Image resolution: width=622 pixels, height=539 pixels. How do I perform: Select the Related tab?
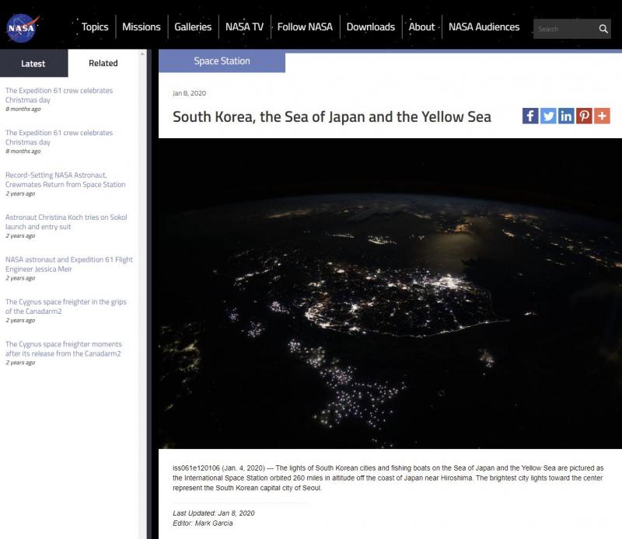coord(103,64)
